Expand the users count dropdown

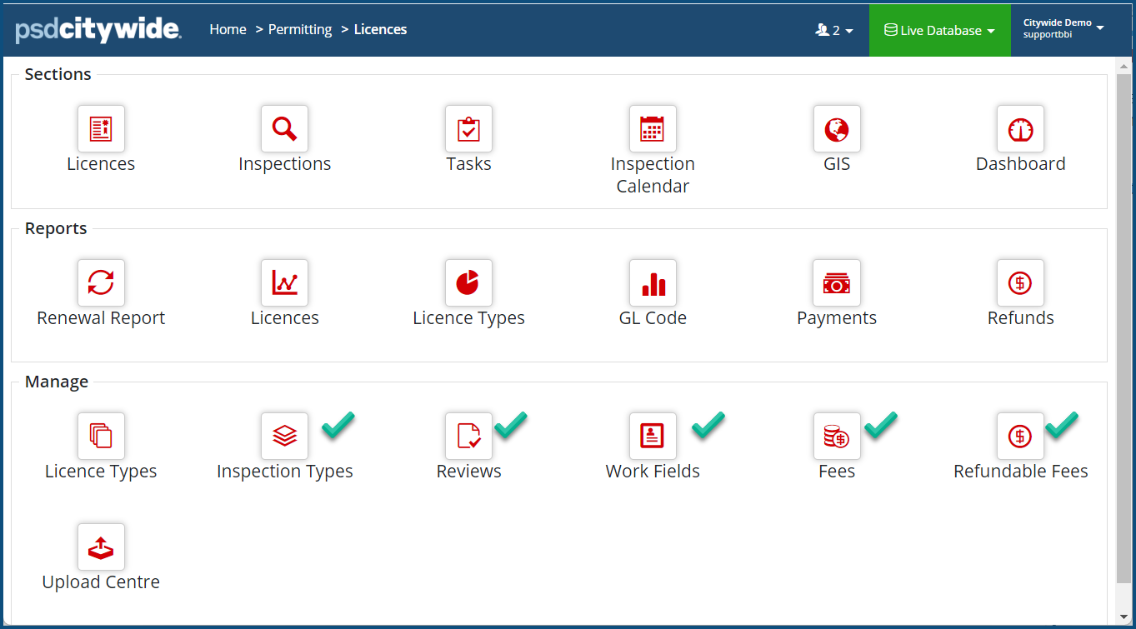coord(834,31)
